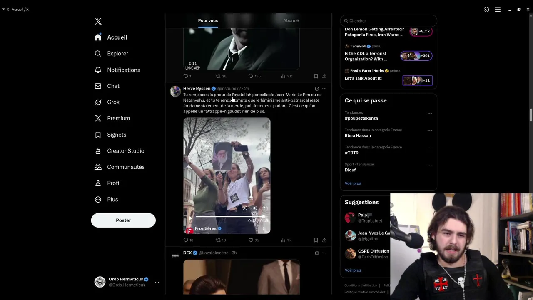Share the top video post
This screenshot has height=300, width=533.
point(324,76)
